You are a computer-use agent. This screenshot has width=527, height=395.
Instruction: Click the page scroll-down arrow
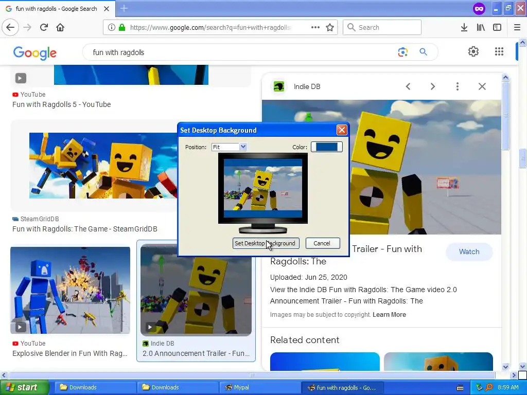(522, 366)
